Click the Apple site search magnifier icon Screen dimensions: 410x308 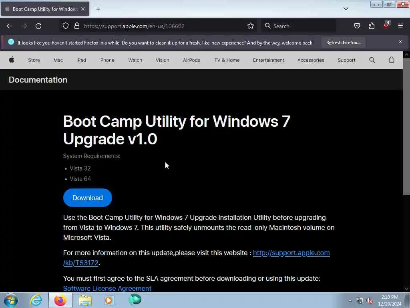[372, 60]
